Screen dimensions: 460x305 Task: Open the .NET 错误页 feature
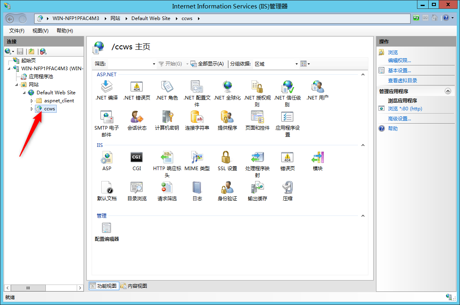coord(137,91)
